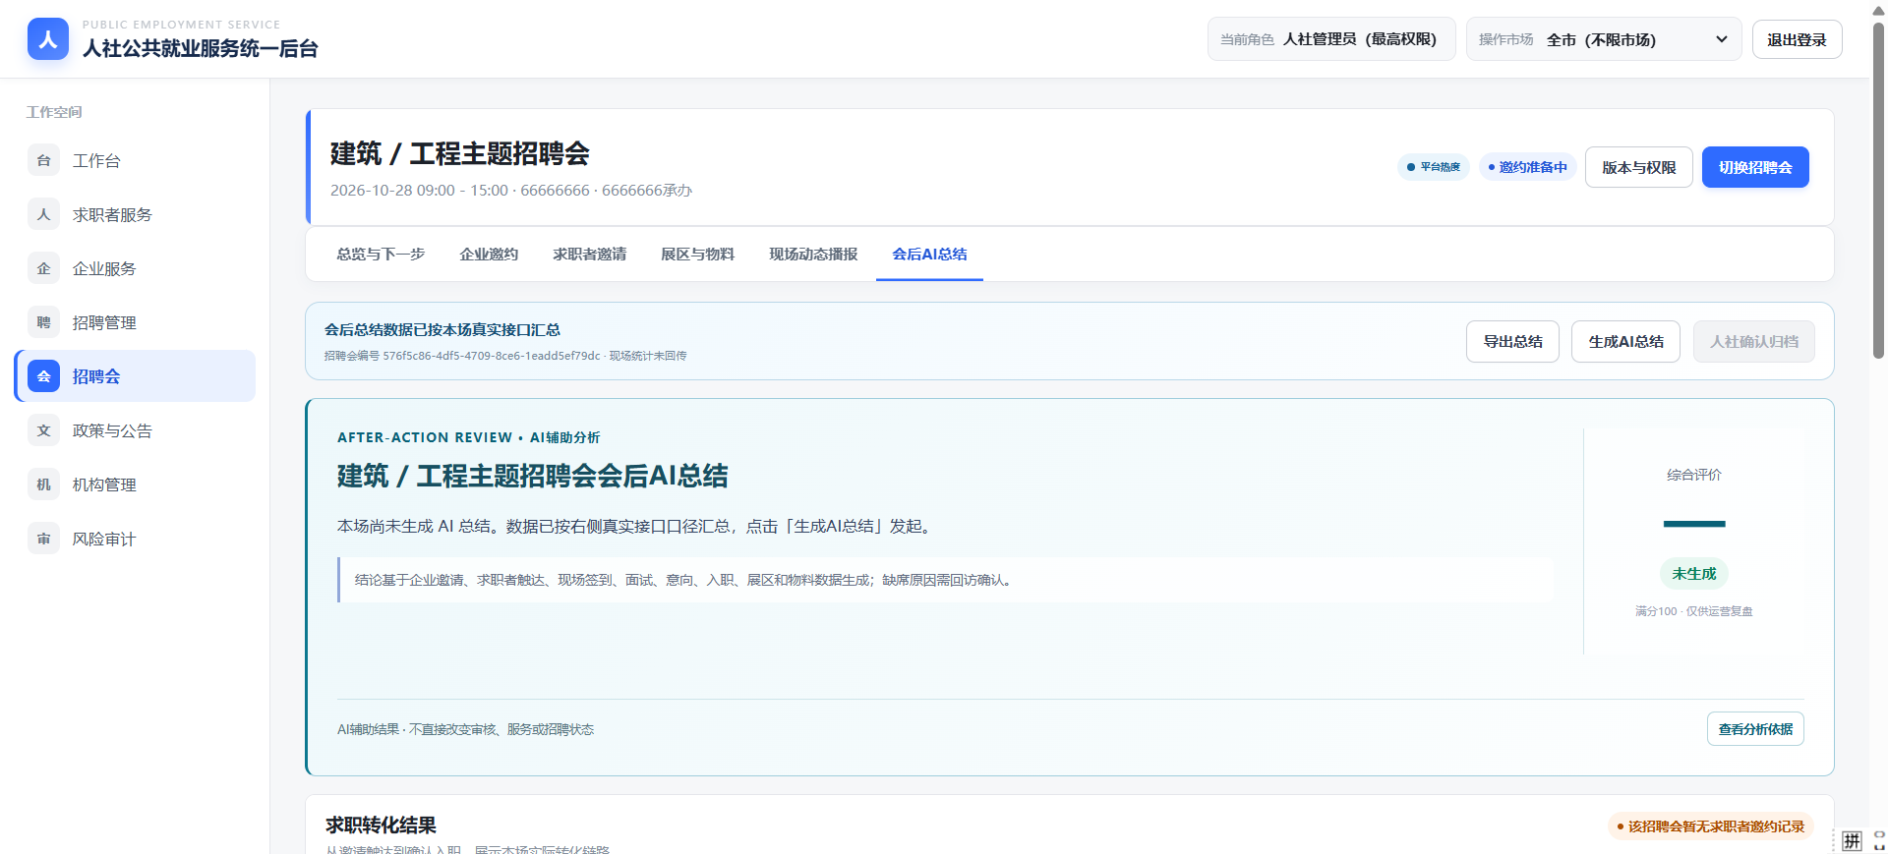
Task: Click the 未生成 score status badge
Action: (1693, 573)
